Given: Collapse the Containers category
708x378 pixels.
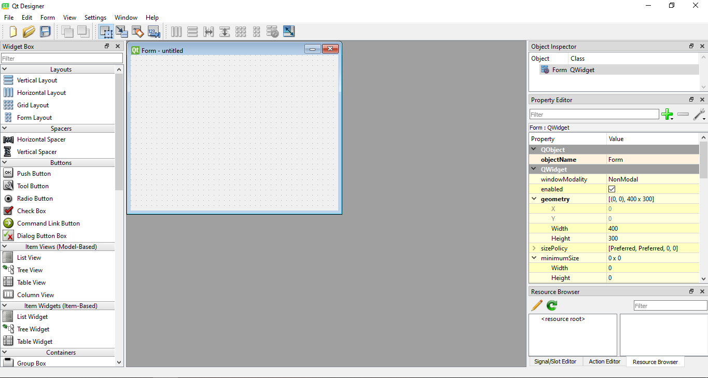Looking at the screenshot, I should [5, 352].
